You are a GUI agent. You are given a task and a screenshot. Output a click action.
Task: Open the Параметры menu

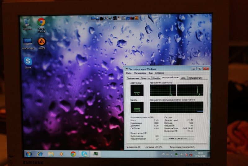pyautogui.click(x=140, y=73)
